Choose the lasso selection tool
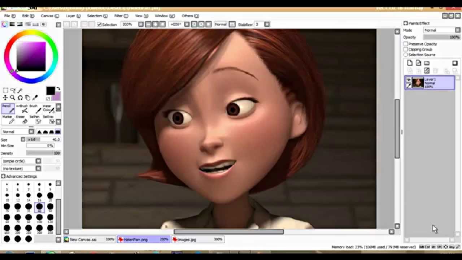The height and width of the screenshot is (260, 462). 13,90
